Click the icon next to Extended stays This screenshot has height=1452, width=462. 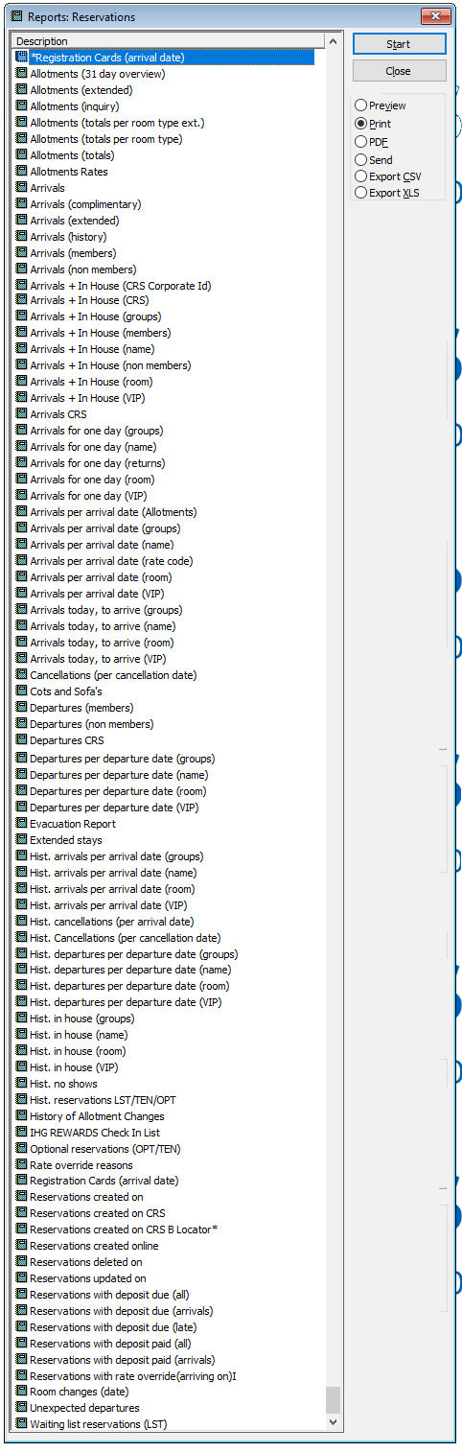coord(22,840)
